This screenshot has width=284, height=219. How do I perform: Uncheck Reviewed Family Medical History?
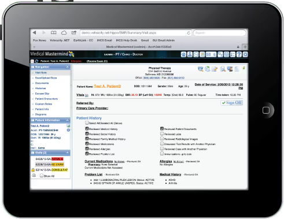pos(87,139)
